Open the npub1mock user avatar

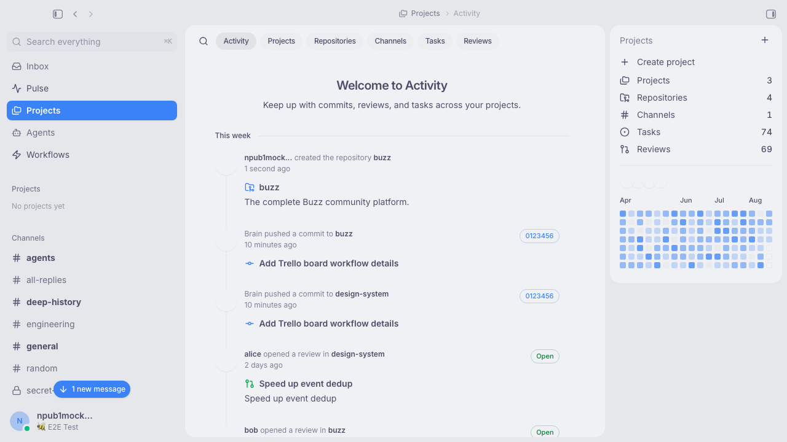pos(20,421)
